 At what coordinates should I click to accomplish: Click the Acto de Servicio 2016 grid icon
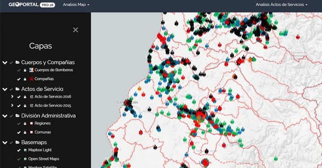31,97
